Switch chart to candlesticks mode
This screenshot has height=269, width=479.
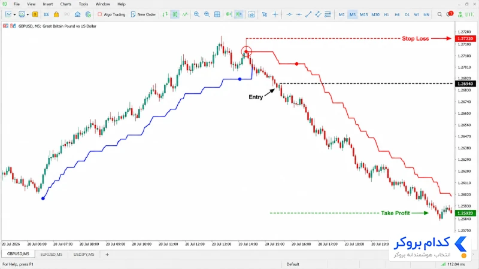click(175, 14)
